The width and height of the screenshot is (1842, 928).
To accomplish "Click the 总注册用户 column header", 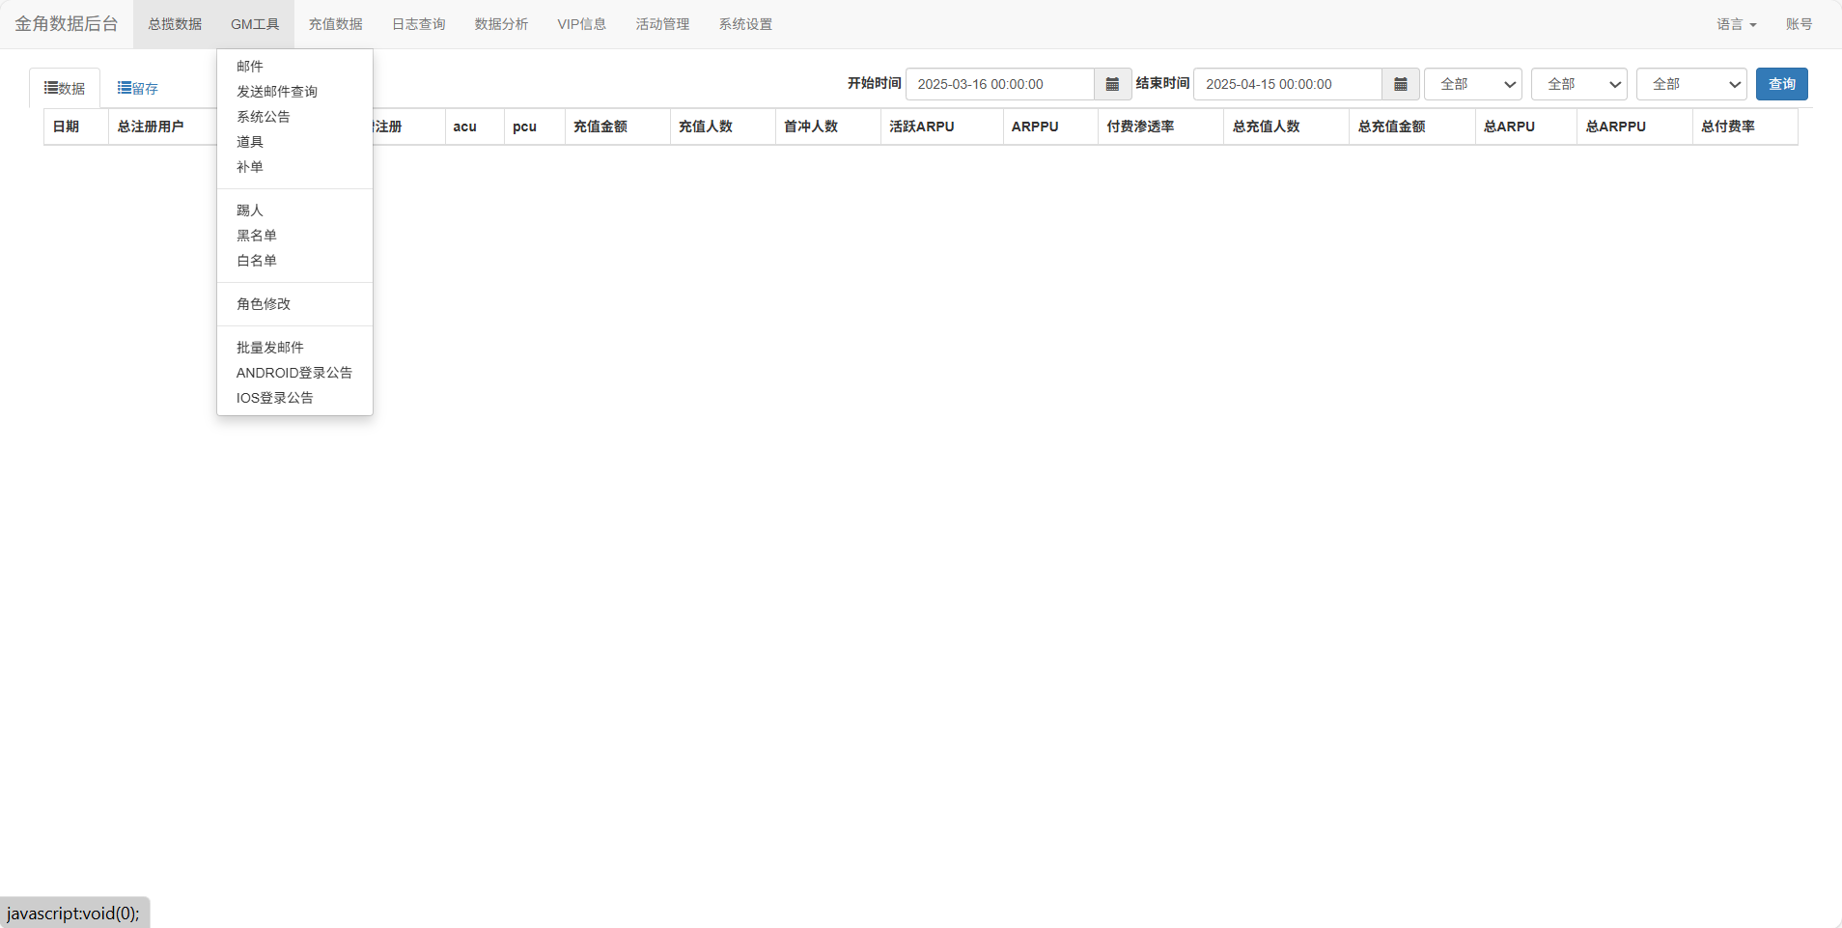I will point(162,127).
